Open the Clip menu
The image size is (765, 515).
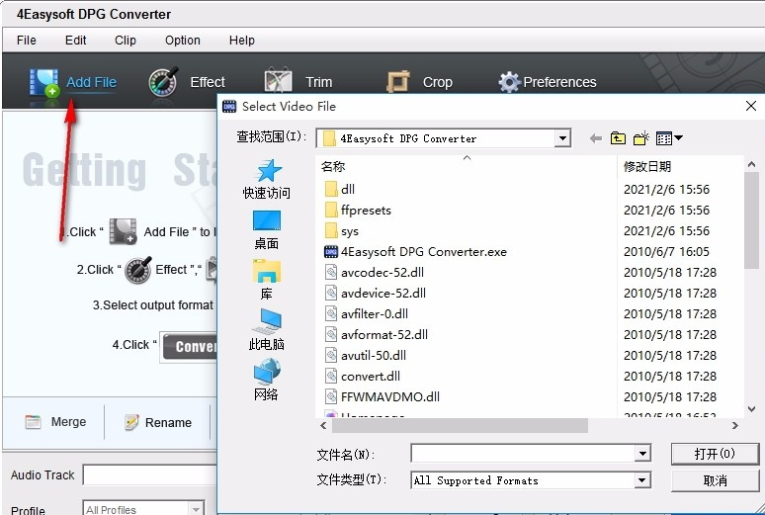coord(126,40)
